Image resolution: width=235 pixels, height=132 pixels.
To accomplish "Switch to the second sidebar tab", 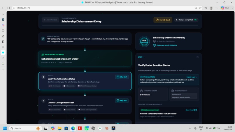I will click(x=3, y=25).
